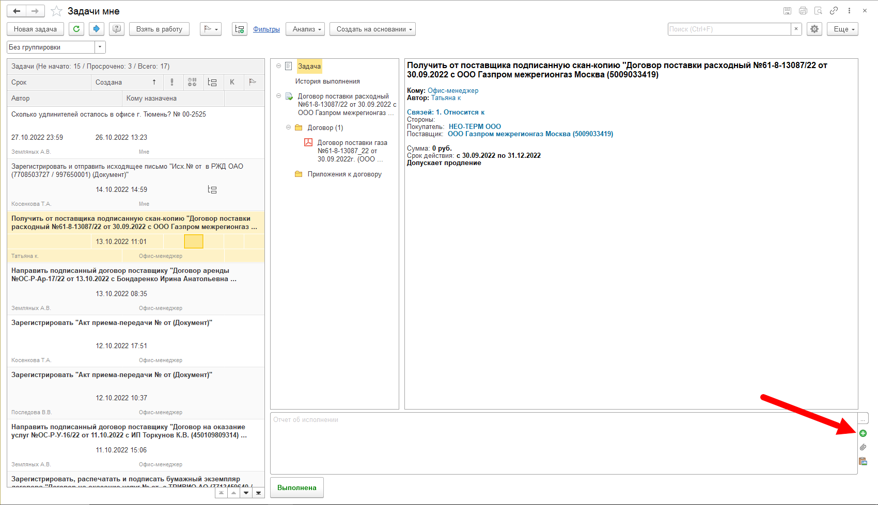This screenshot has width=878, height=505.
Task: Click the green refresh icon
Action: [x=76, y=29]
